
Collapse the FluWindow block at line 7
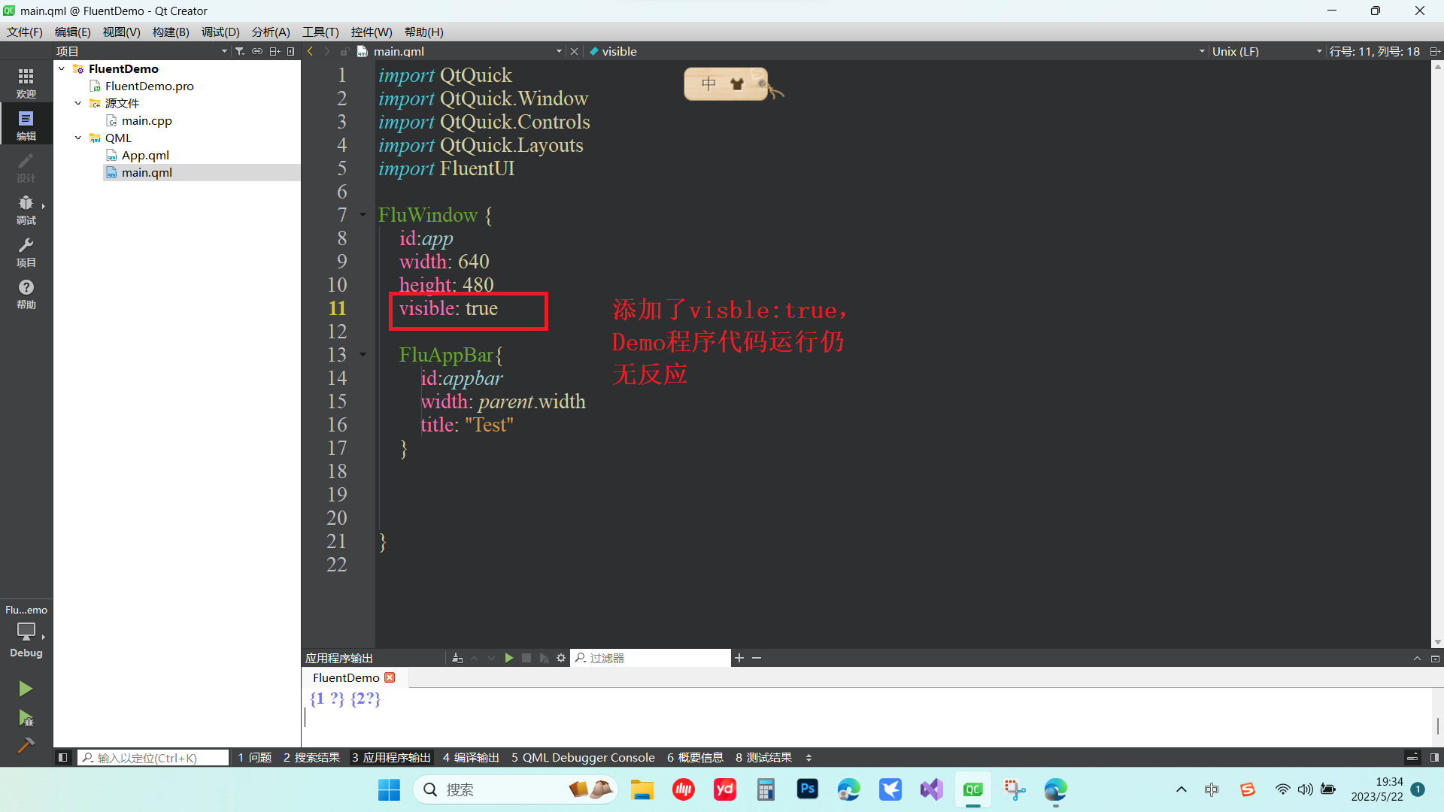pos(362,215)
